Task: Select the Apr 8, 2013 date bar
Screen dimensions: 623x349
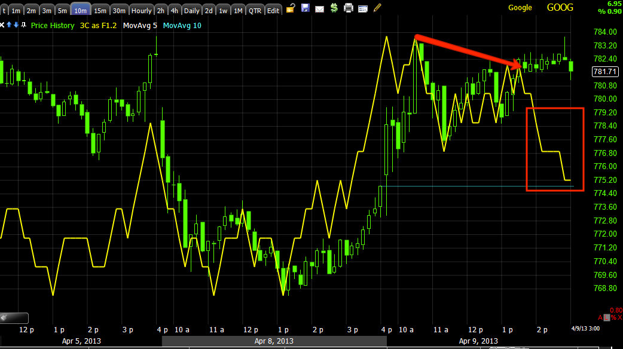Action: (x=274, y=341)
